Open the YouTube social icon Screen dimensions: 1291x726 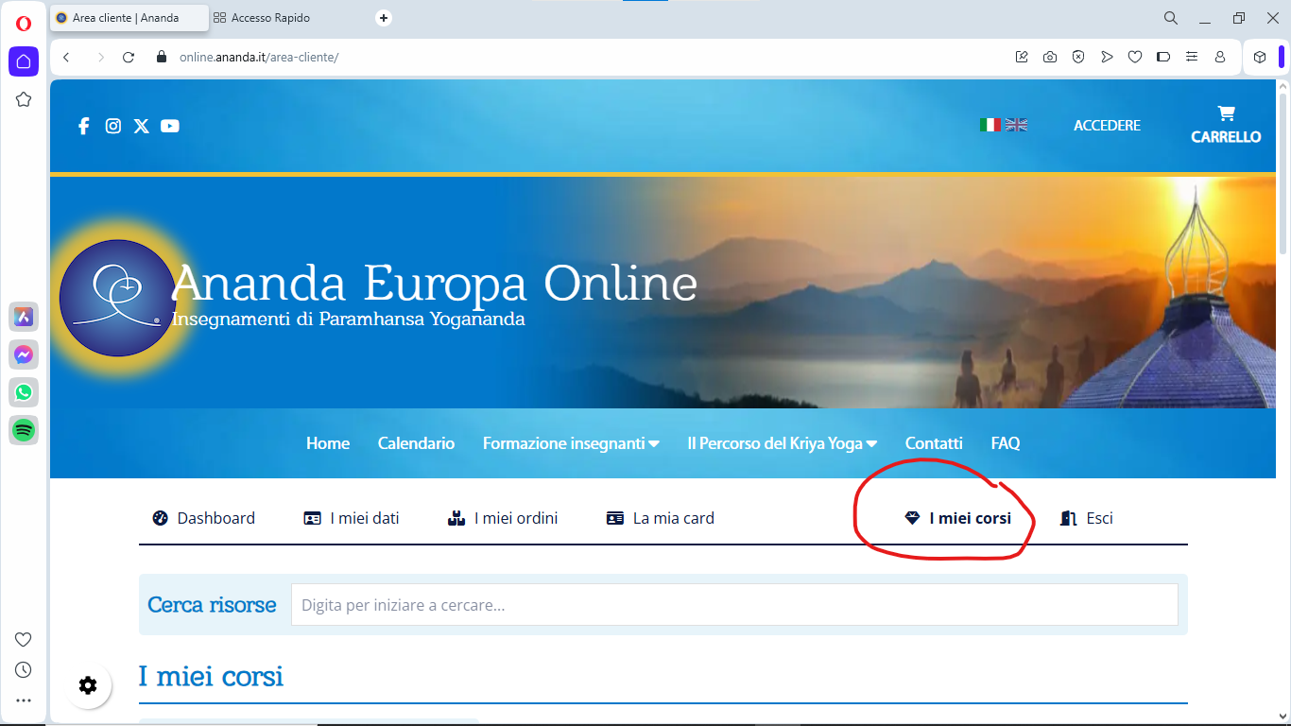click(x=170, y=126)
